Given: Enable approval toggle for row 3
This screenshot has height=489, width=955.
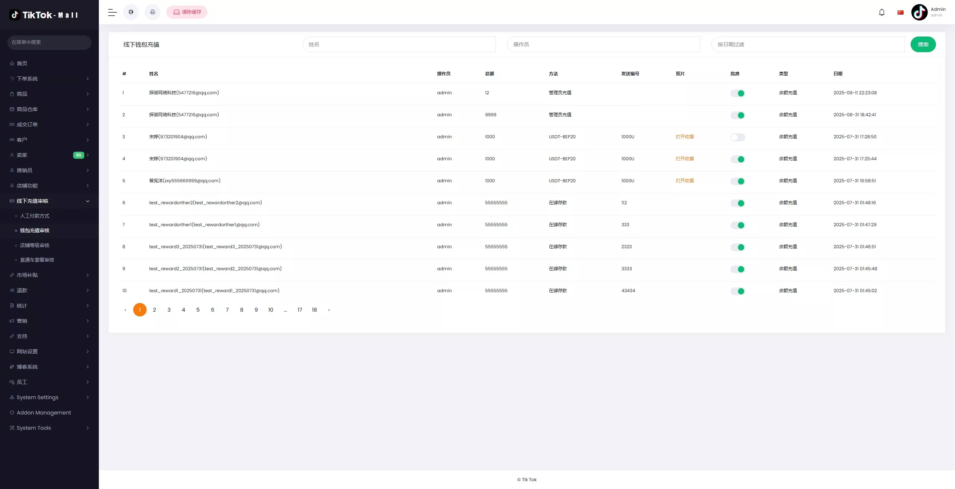Looking at the screenshot, I should (x=738, y=137).
